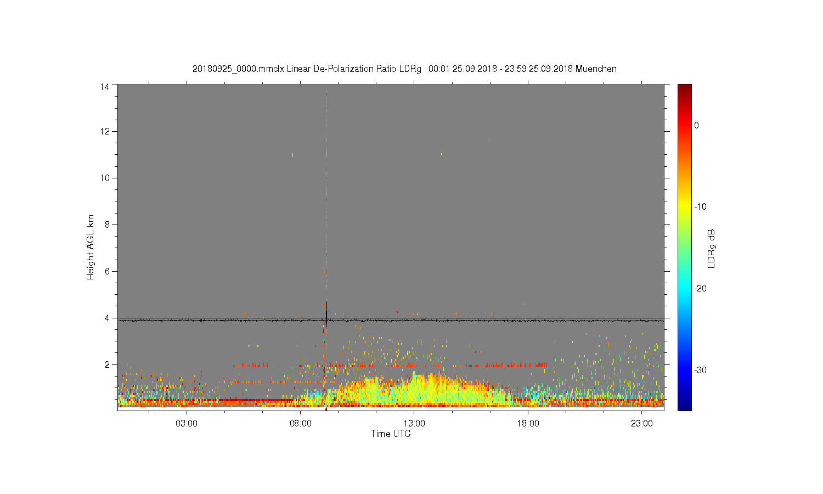823x494 pixels.
Task: Click the 'LDRg dB' colorbar label
Action: click(x=712, y=248)
